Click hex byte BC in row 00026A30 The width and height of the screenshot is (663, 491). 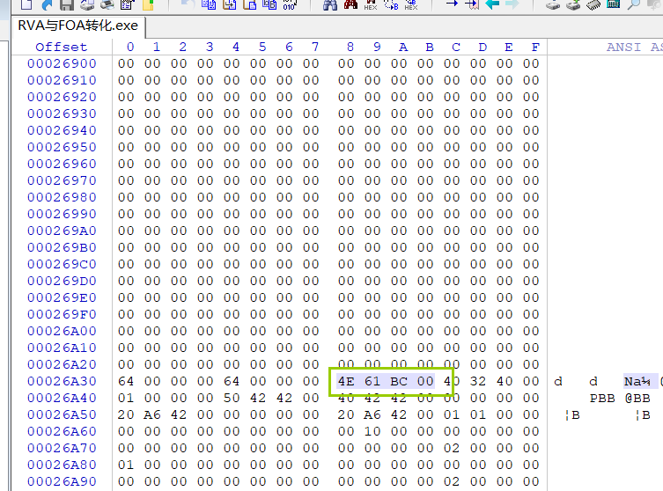coord(399,381)
